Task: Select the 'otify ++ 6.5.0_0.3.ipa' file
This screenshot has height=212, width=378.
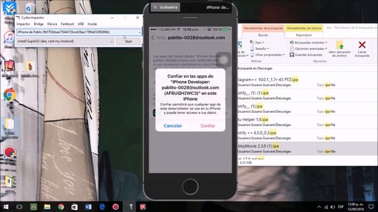Action: click(308, 135)
